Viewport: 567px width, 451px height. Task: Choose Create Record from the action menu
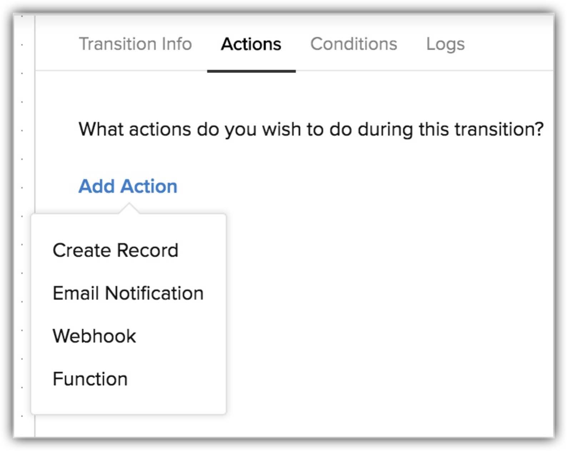115,250
